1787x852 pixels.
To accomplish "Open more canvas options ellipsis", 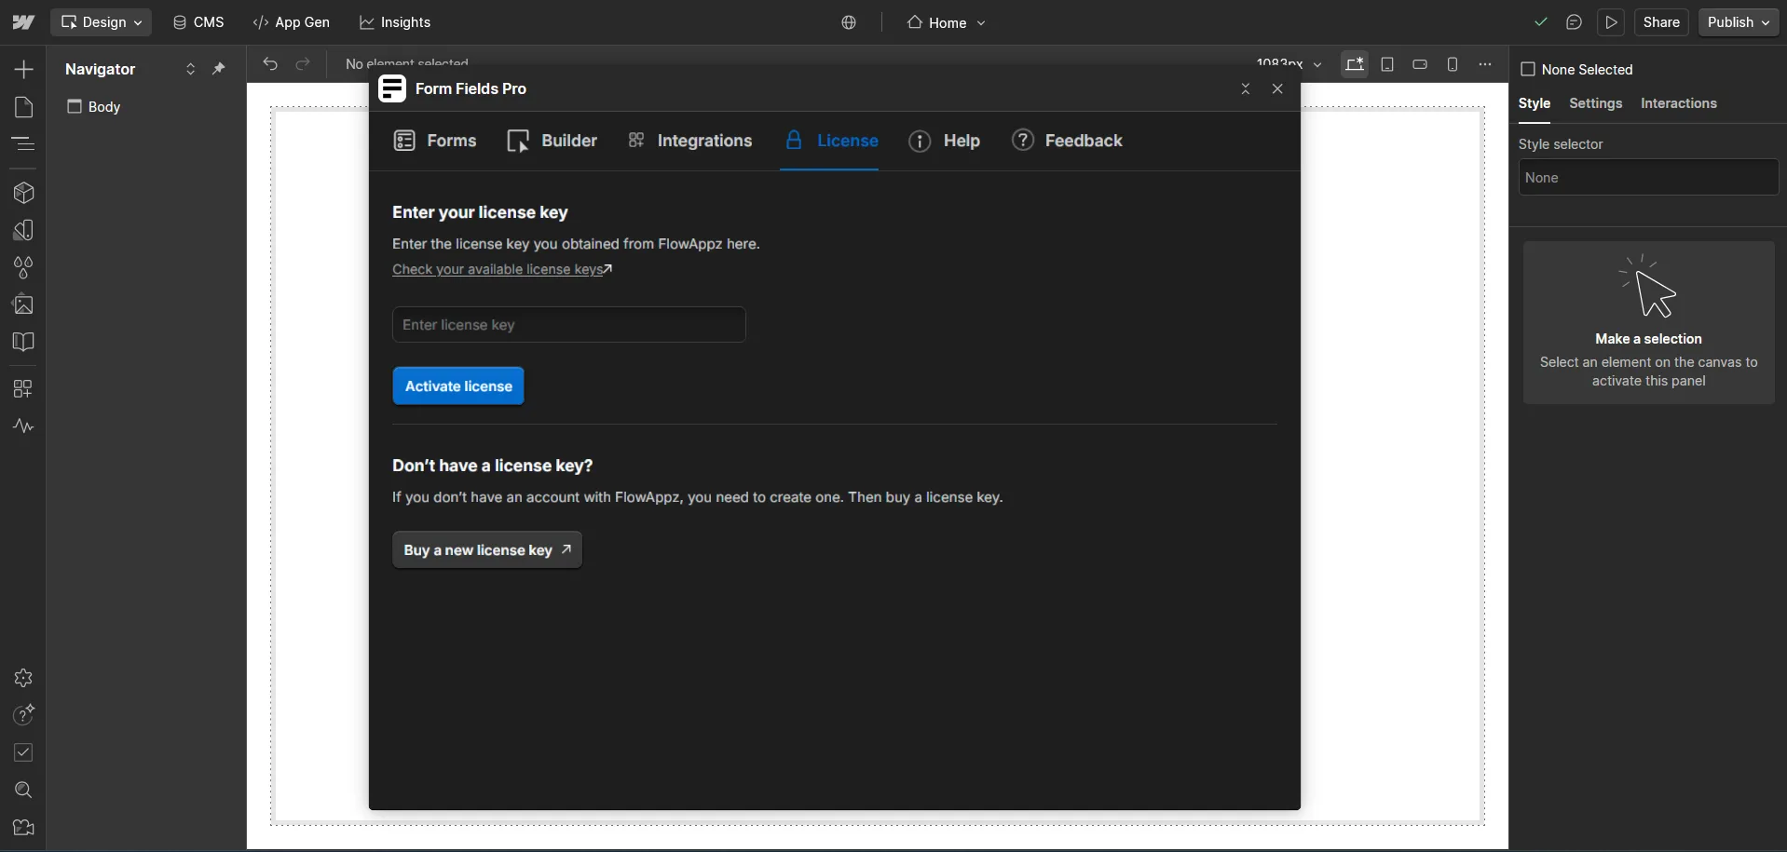I will 1485,64.
